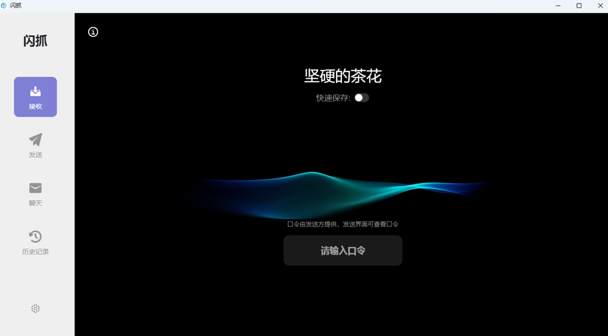Click the History clock icon
Screen dimensions: 608x336
(x=35, y=237)
